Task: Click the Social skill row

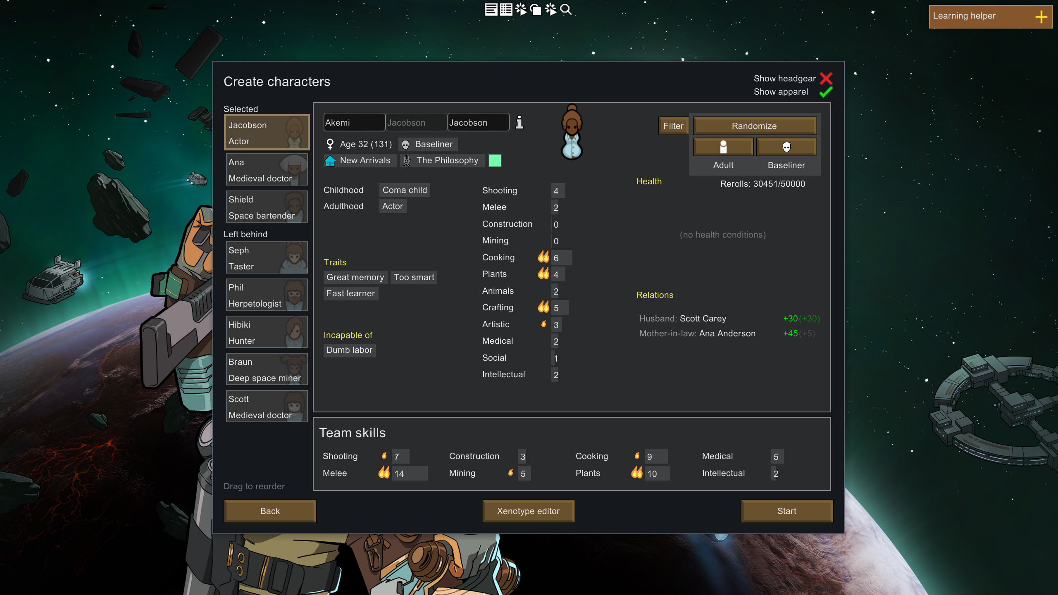Action: click(521, 358)
